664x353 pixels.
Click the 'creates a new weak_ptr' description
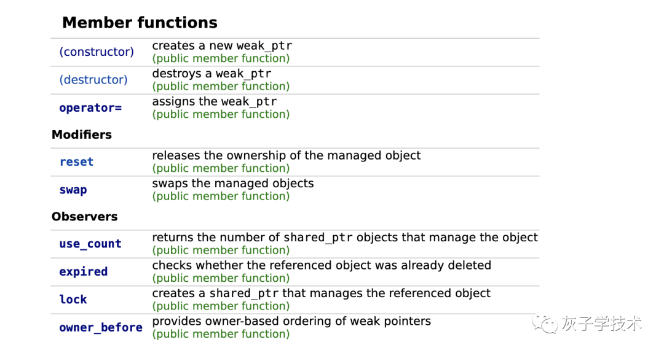222,46
